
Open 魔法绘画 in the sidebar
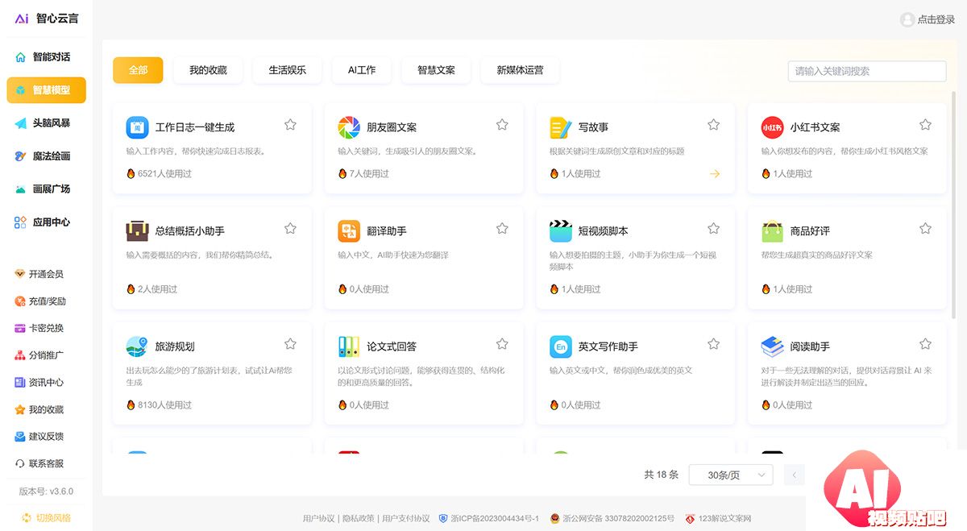51,156
